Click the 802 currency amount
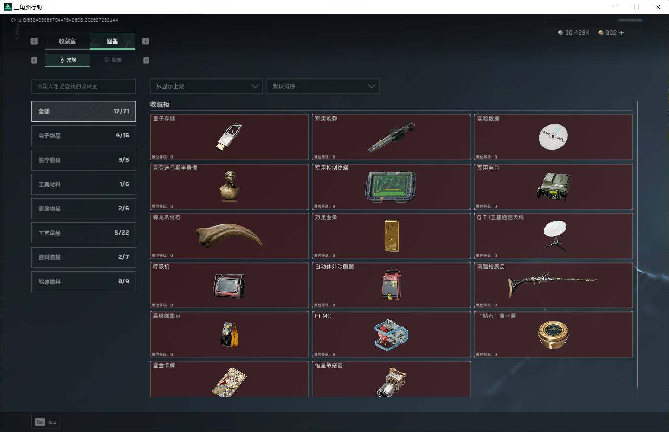This screenshot has width=669, height=432. click(x=611, y=32)
